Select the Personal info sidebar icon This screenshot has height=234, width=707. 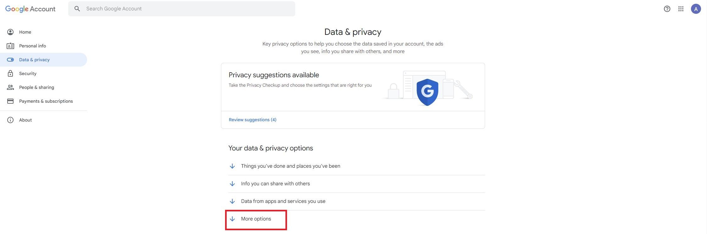point(10,46)
